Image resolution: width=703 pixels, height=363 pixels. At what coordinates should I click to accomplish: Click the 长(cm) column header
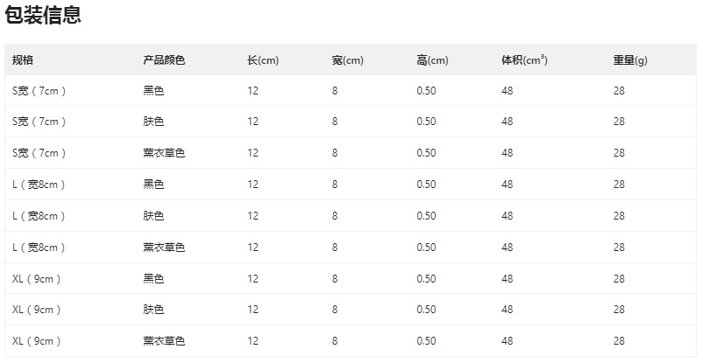tap(263, 60)
